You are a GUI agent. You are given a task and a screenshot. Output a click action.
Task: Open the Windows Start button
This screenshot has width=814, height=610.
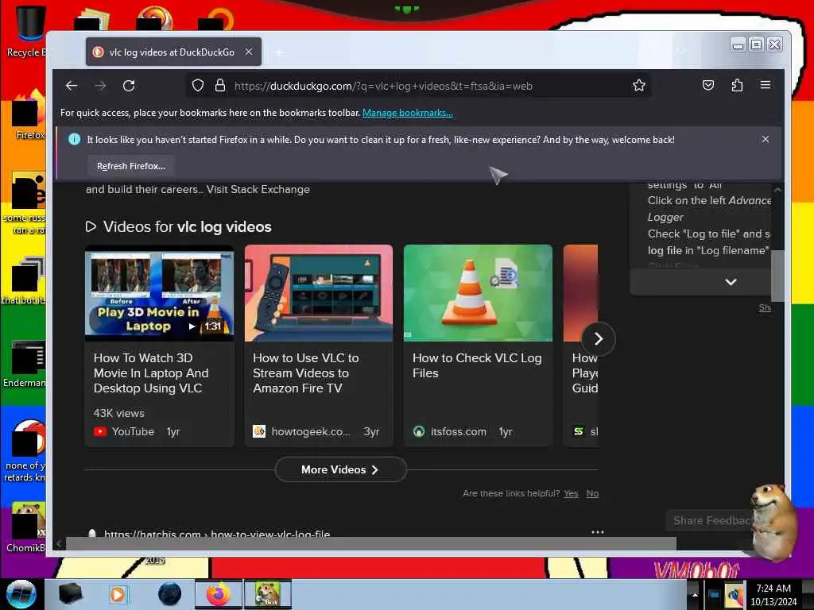click(x=21, y=594)
